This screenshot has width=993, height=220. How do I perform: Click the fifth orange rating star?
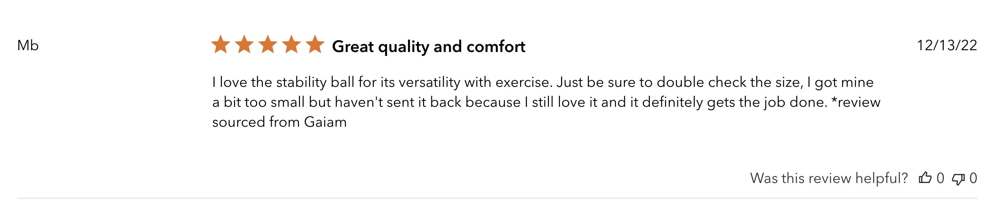point(315,44)
